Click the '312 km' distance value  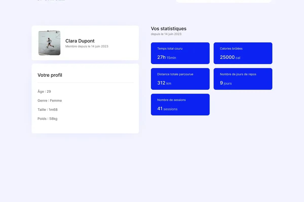[164, 83]
